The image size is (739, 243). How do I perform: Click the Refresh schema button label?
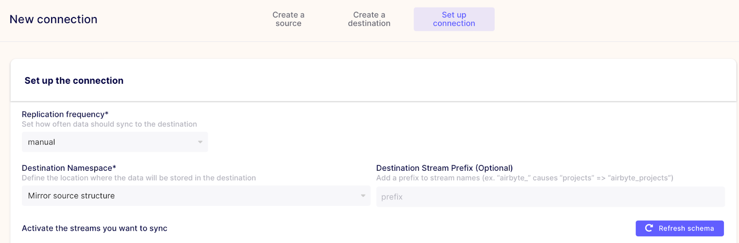coord(686,228)
